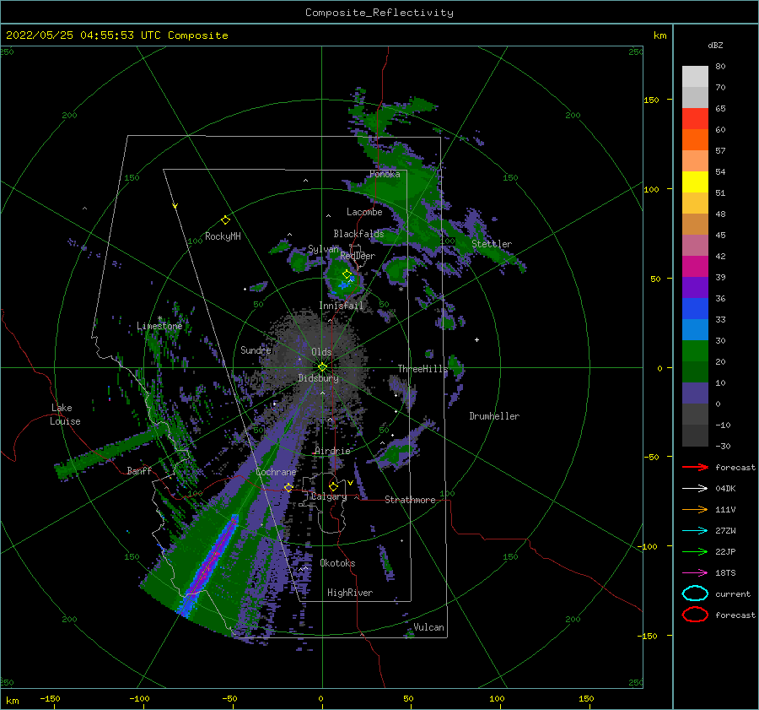Click the green 22JP arrow in legend
The width and height of the screenshot is (759, 710).
point(695,551)
